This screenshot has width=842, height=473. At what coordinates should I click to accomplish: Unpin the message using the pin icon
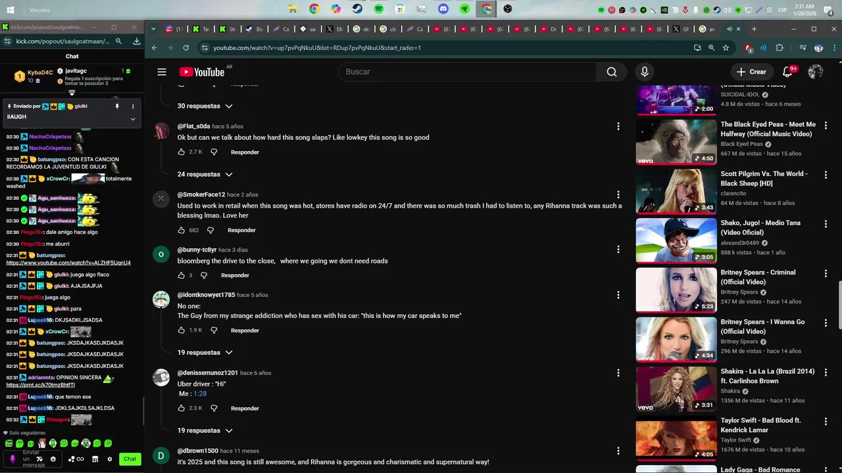[x=117, y=106]
